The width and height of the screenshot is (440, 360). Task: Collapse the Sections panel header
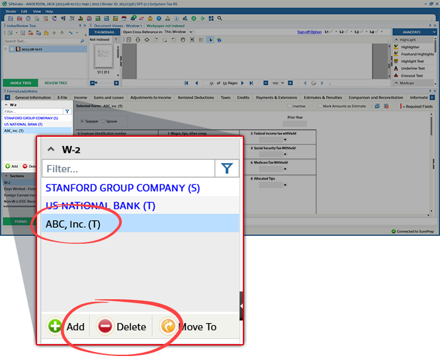[6, 176]
